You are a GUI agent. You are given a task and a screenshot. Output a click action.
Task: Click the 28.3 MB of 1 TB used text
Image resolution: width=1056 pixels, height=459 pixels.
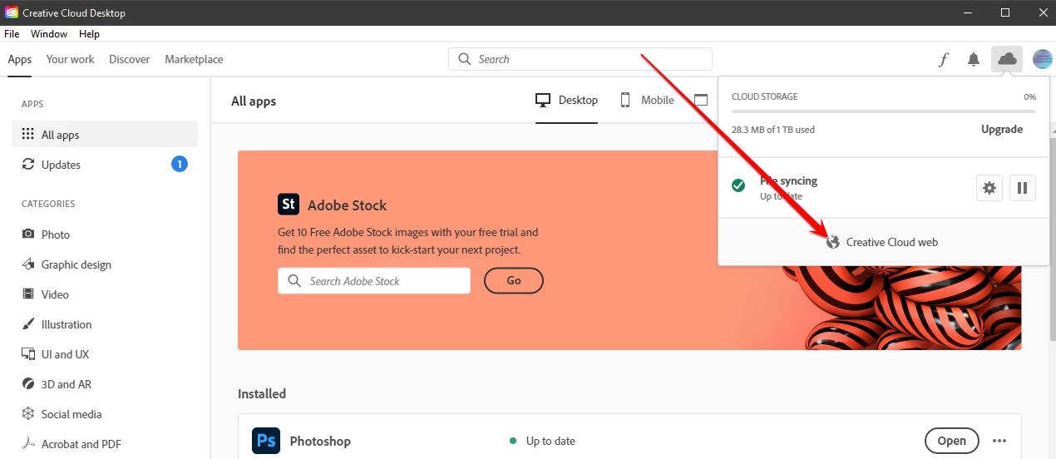(773, 130)
